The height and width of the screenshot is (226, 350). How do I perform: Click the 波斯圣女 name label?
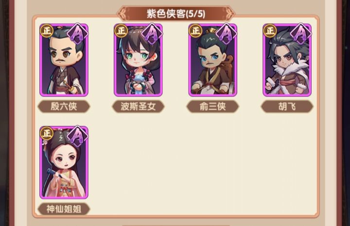pyautogui.click(x=138, y=106)
